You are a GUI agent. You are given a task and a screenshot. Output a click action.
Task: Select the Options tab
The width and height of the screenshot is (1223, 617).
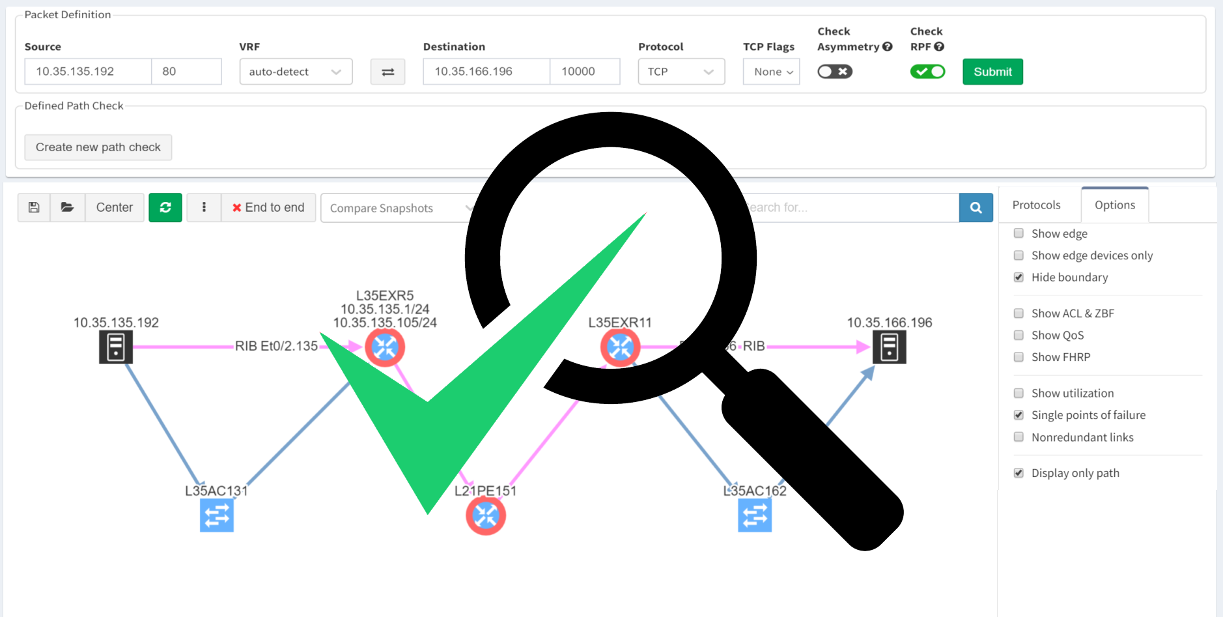pos(1114,205)
